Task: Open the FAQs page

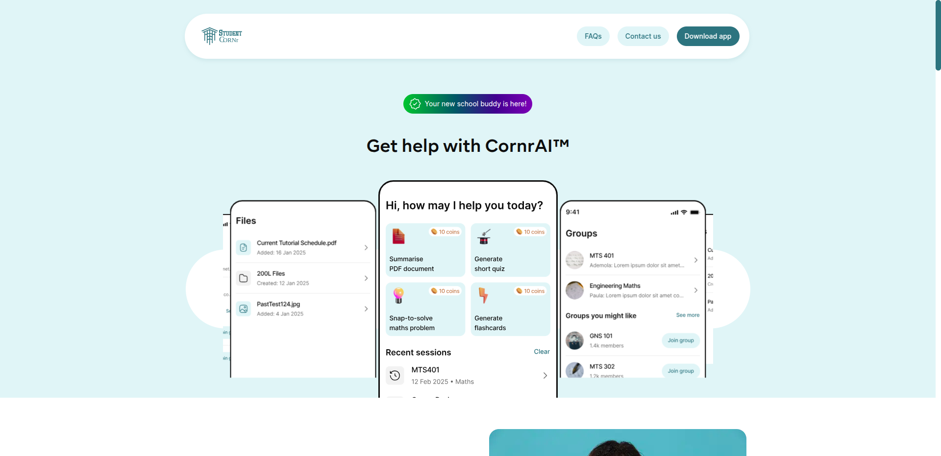Action: [593, 36]
